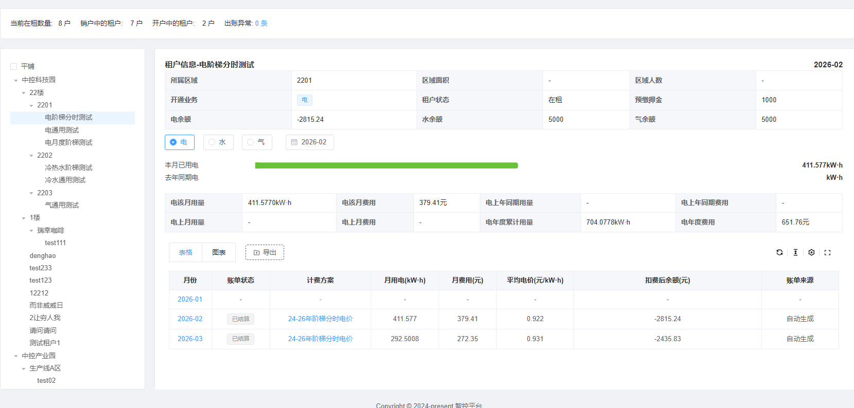The width and height of the screenshot is (854, 408).
Task: Open the 2026-02 month picker field
Action: click(x=310, y=142)
